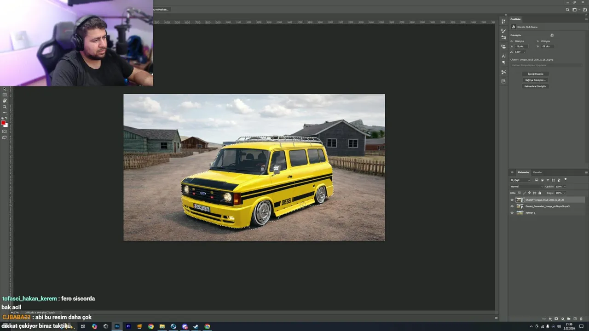Open the Windows notification center
The height and width of the screenshot is (331, 589).
coord(581,326)
